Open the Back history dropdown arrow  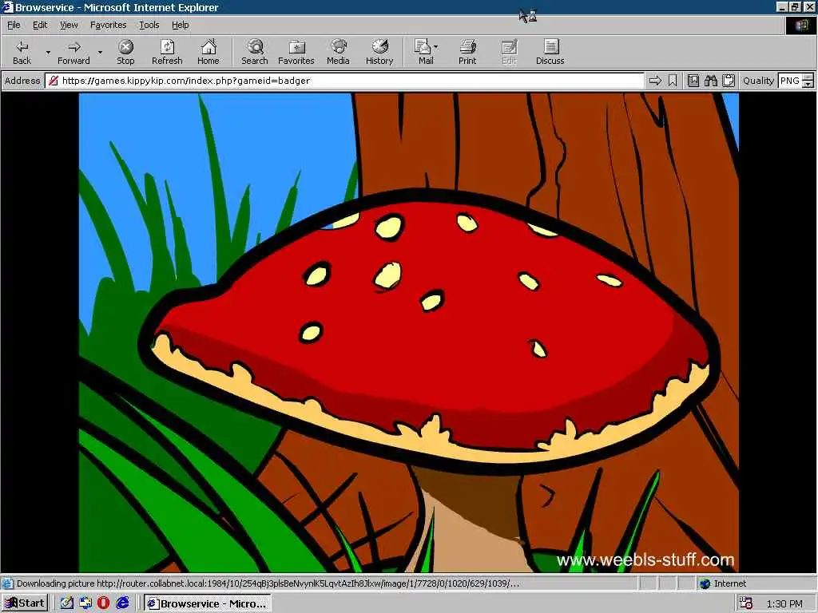[48, 52]
